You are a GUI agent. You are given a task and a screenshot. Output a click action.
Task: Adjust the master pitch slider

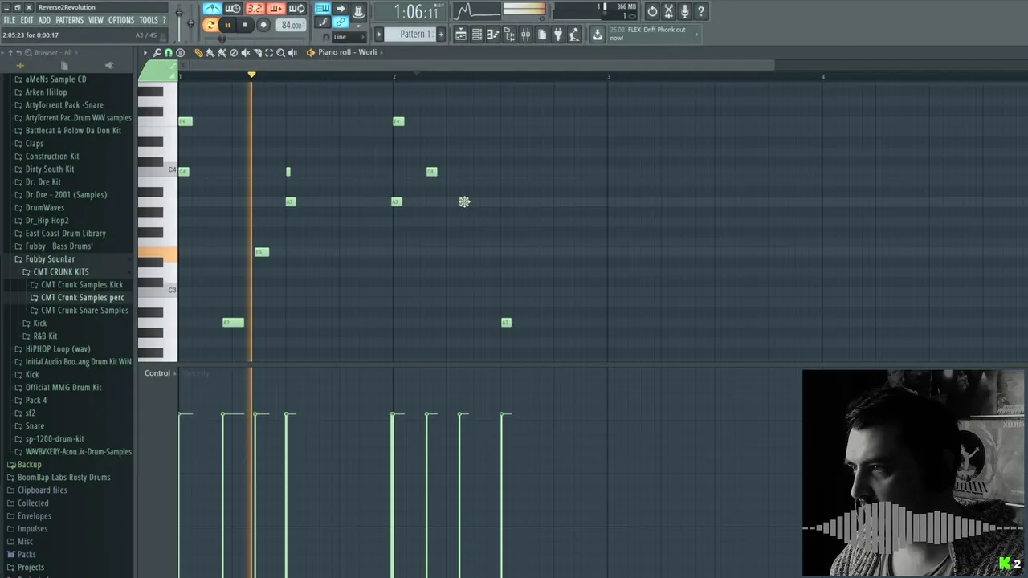tap(191, 22)
